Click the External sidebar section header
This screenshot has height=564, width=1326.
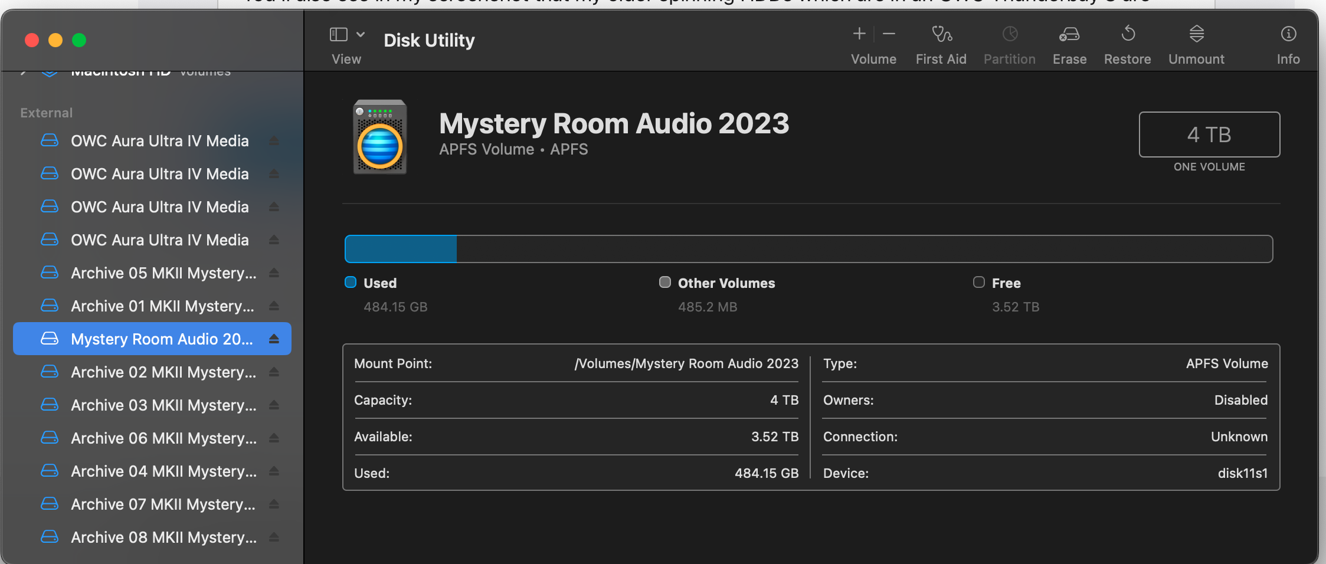(47, 113)
